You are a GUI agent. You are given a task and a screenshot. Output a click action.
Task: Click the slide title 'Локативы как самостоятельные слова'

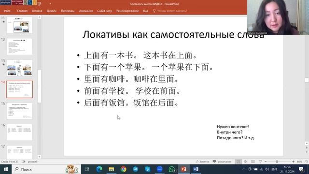point(173,34)
